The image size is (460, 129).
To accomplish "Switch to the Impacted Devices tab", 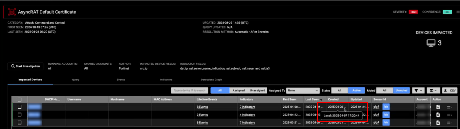I will click(30, 80).
